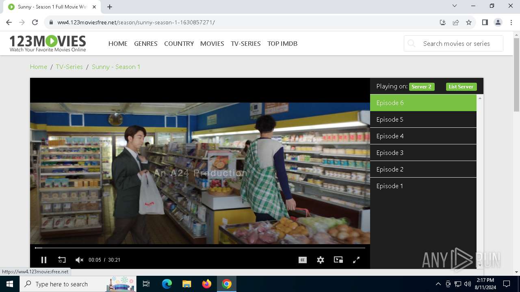Viewport: 520px width, 292px height.
Task: Open Chrome profile avatar
Action: pyautogui.click(x=498, y=22)
